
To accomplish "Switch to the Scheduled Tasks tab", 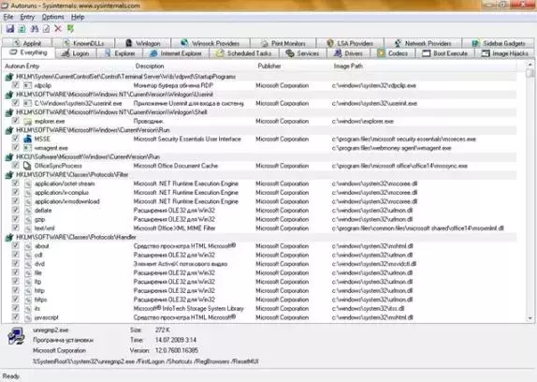I will (x=244, y=53).
